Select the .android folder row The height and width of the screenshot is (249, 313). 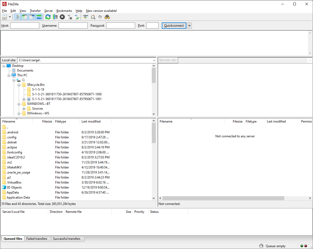[77, 132]
